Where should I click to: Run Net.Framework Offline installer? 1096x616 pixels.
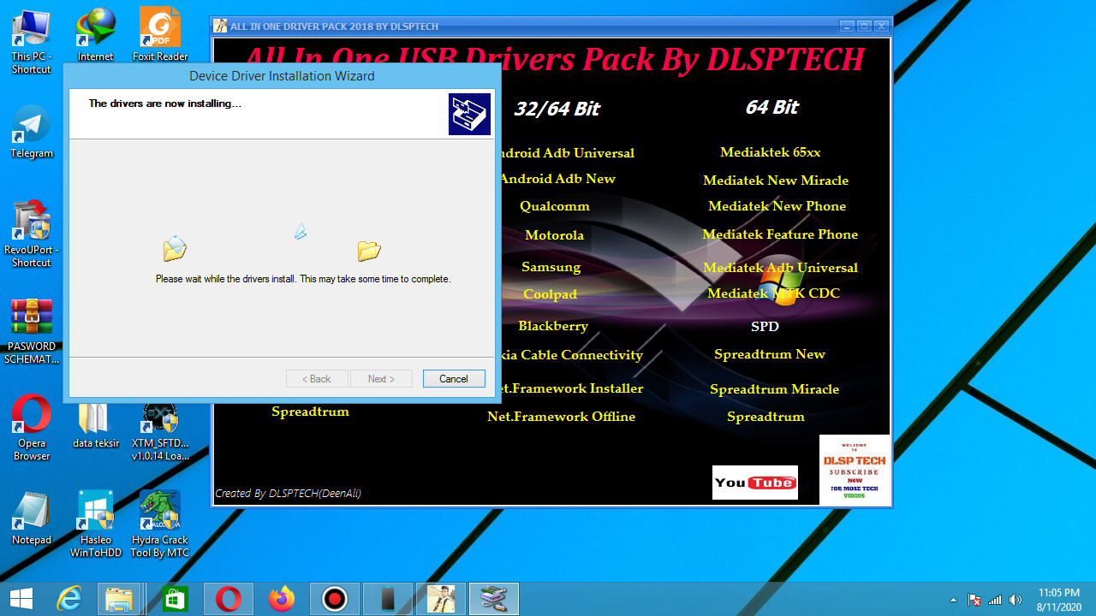point(562,417)
